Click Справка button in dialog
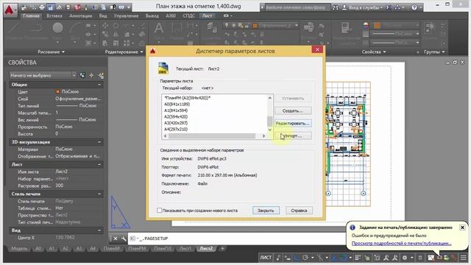This screenshot has height=265, width=471. (299, 211)
